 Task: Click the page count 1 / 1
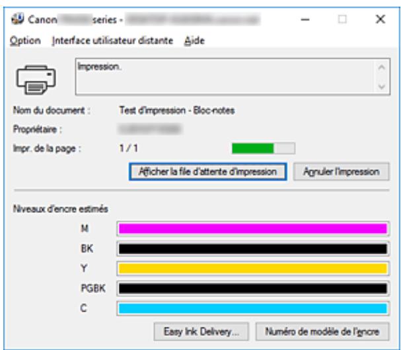pyautogui.click(x=129, y=148)
